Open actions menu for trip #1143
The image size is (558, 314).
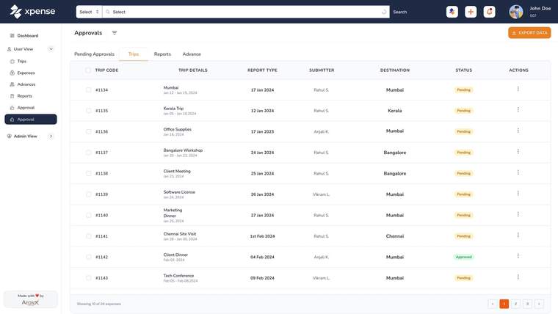click(518, 277)
